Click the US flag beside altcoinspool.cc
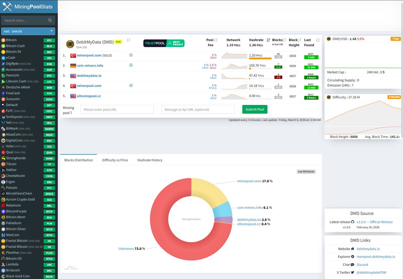 pos(73,96)
